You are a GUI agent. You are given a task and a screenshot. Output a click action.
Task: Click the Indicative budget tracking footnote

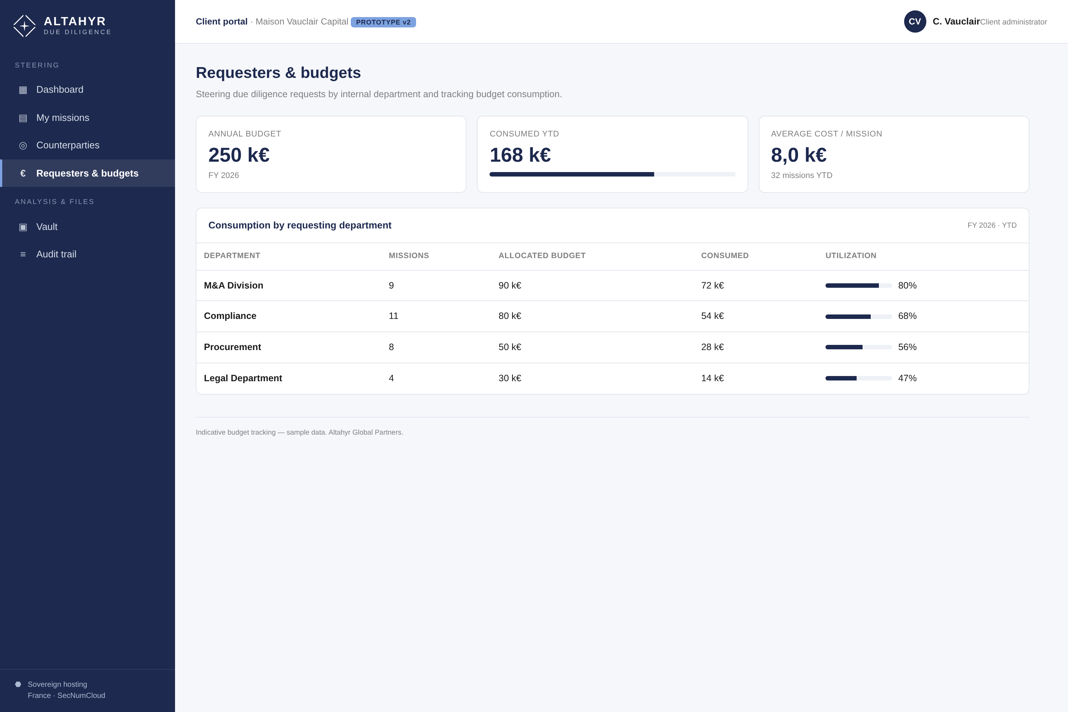(299, 432)
